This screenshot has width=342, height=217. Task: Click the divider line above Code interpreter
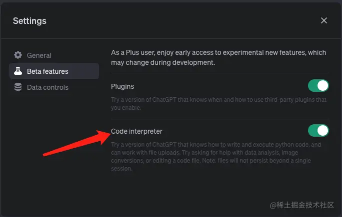(x=220, y=118)
